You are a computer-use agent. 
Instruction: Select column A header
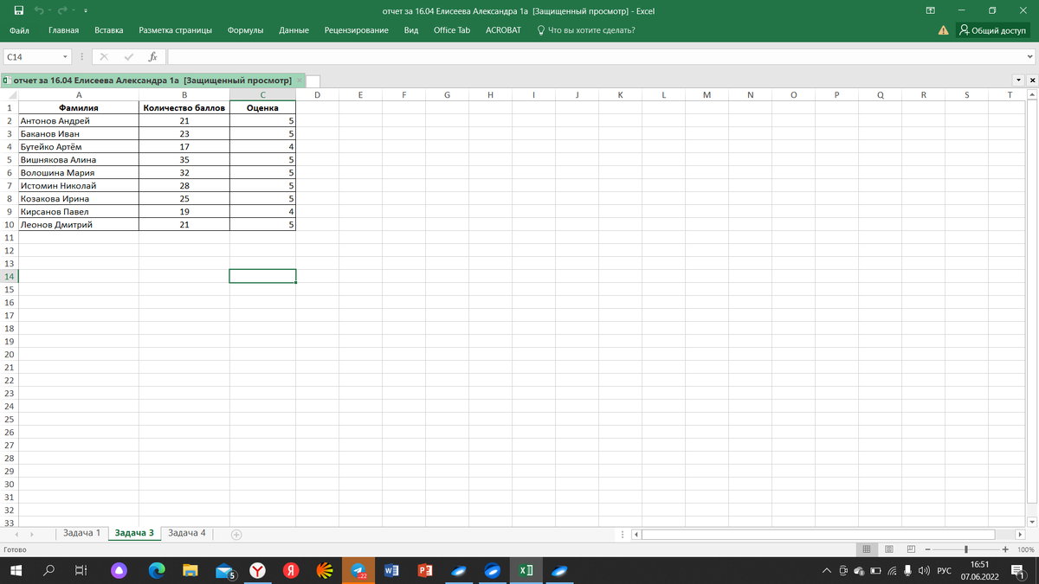click(x=79, y=95)
